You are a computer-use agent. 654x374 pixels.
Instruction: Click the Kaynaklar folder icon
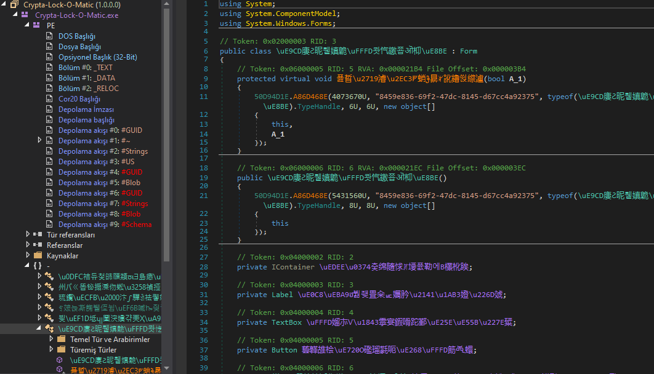(38, 255)
